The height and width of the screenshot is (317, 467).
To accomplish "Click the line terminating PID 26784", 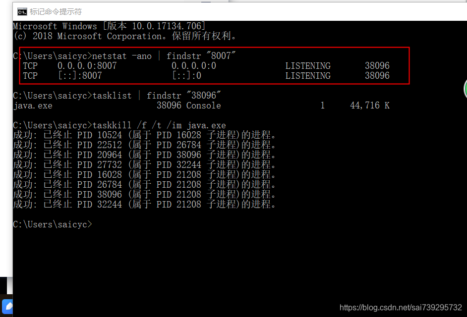I will (x=144, y=185).
